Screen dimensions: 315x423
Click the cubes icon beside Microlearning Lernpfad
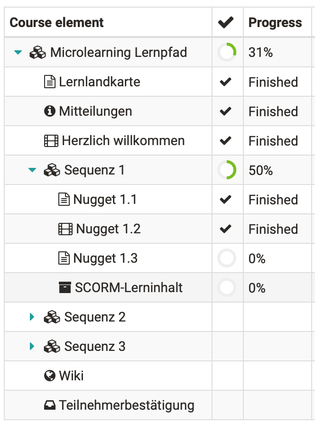click(37, 52)
